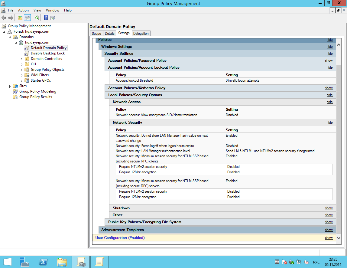Open Help using the question mark icon
The height and width of the screenshot is (268, 347).
46,18
